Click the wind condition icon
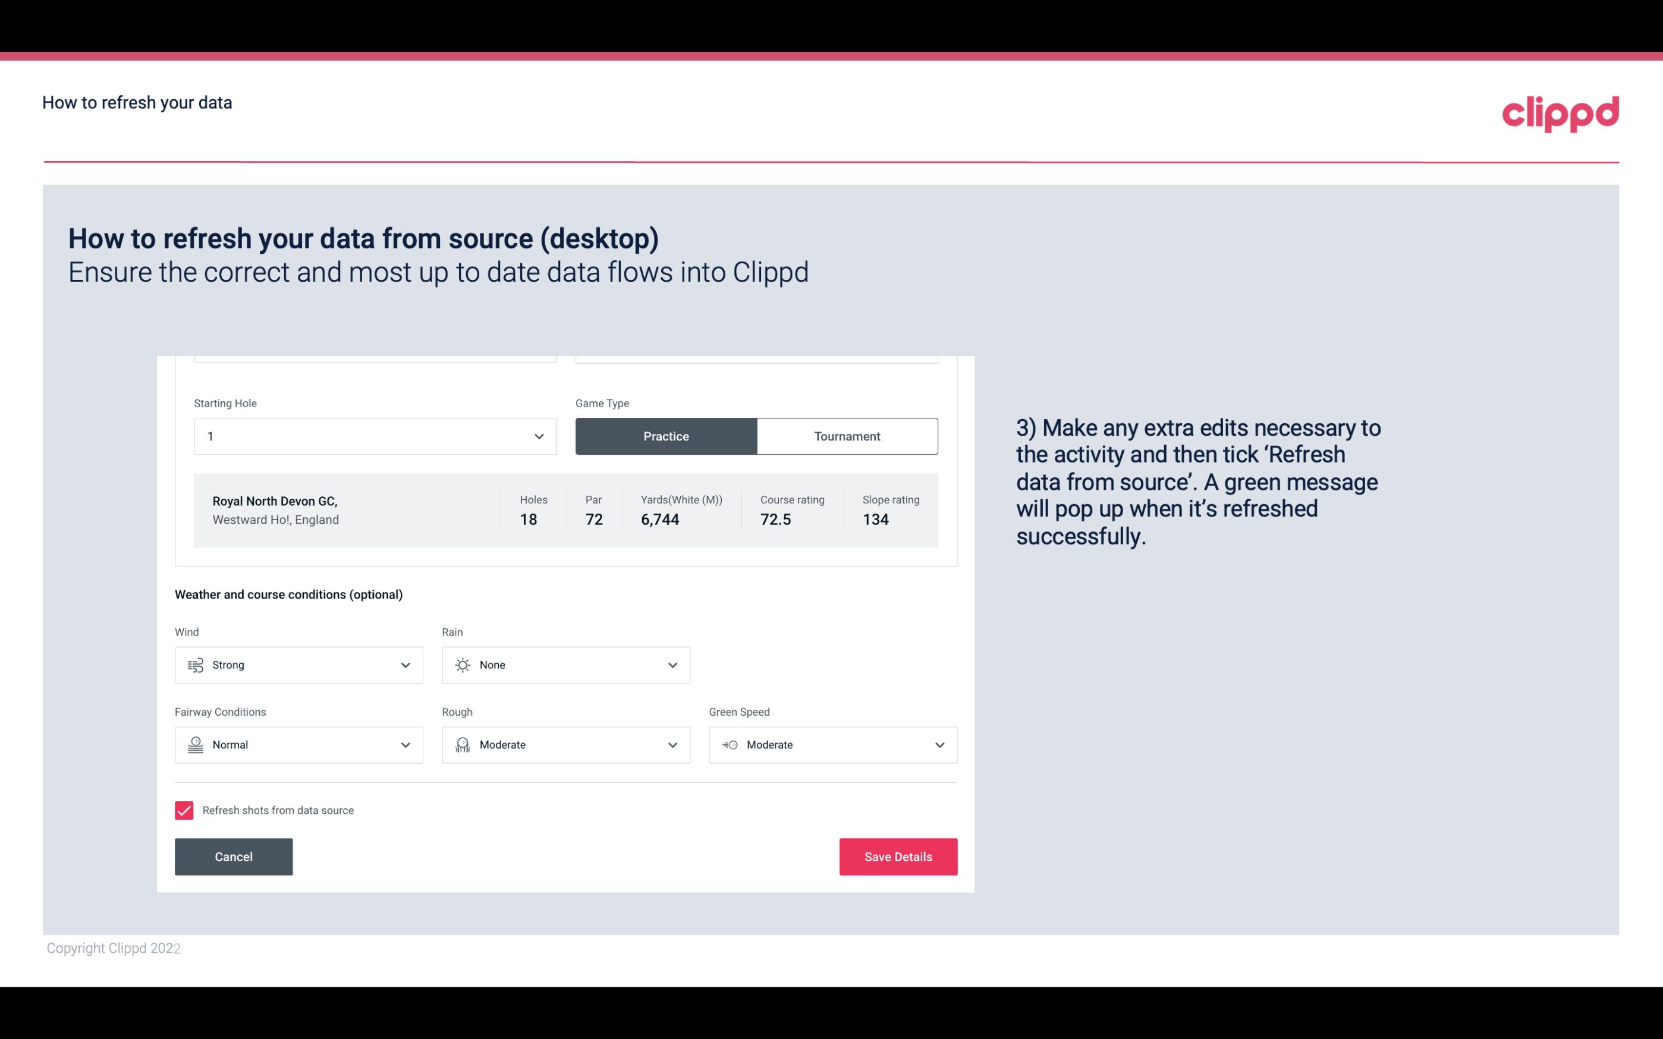Screen dimensions: 1663x1039 (x=194, y=665)
